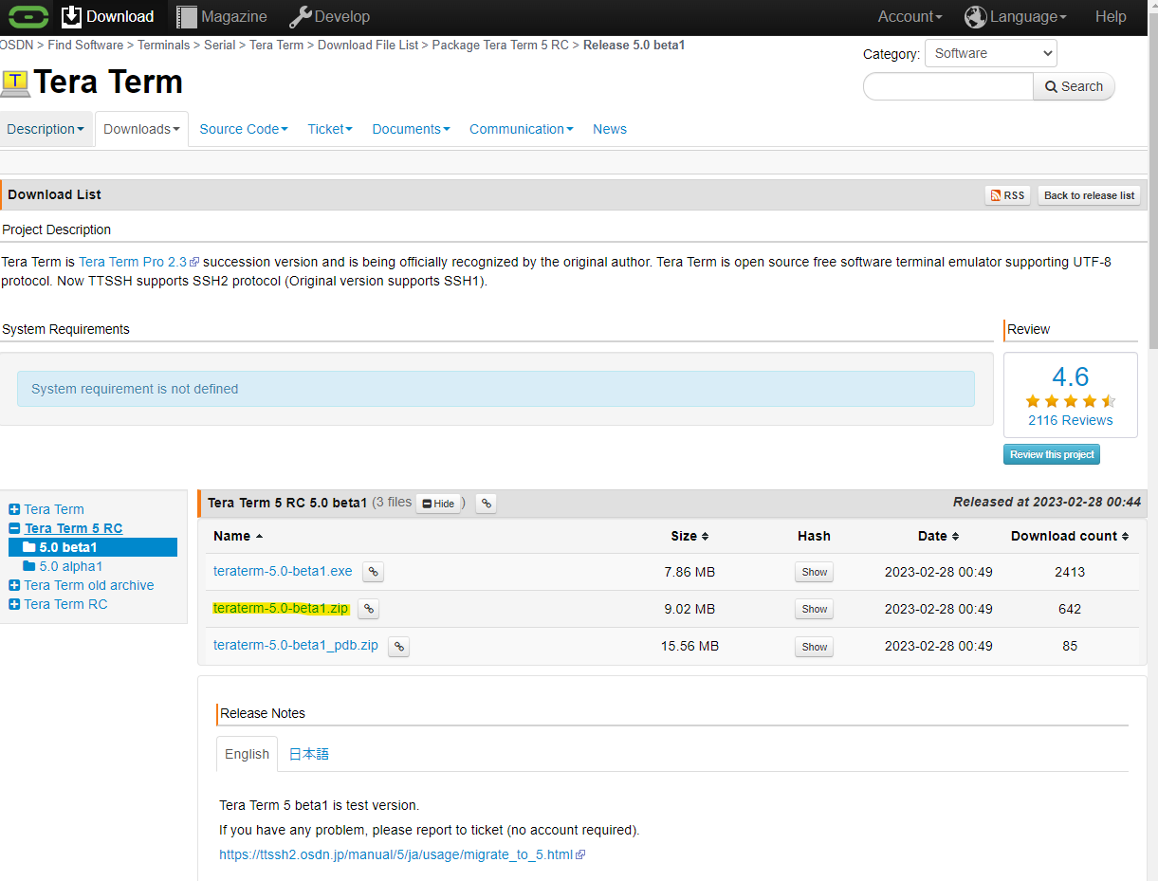Show the hash for teraterm-5.0-beta1_pdb.zip
This screenshot has width=1158, height=881.
pyautogui.click(x=813, y=646)
